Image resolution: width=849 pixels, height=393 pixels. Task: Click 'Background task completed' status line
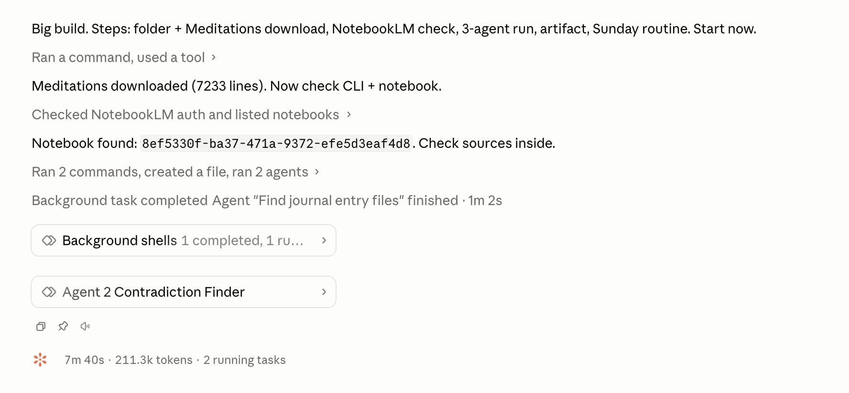(x=120, y=200)
